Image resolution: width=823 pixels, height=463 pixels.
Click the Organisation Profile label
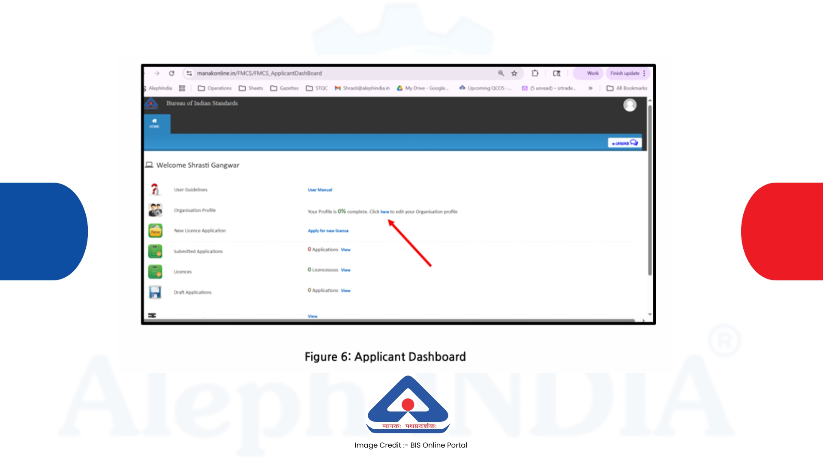click(195, 210)
